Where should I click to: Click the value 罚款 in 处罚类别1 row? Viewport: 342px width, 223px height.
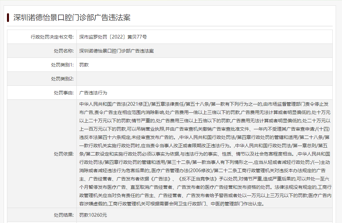point(84,65)
